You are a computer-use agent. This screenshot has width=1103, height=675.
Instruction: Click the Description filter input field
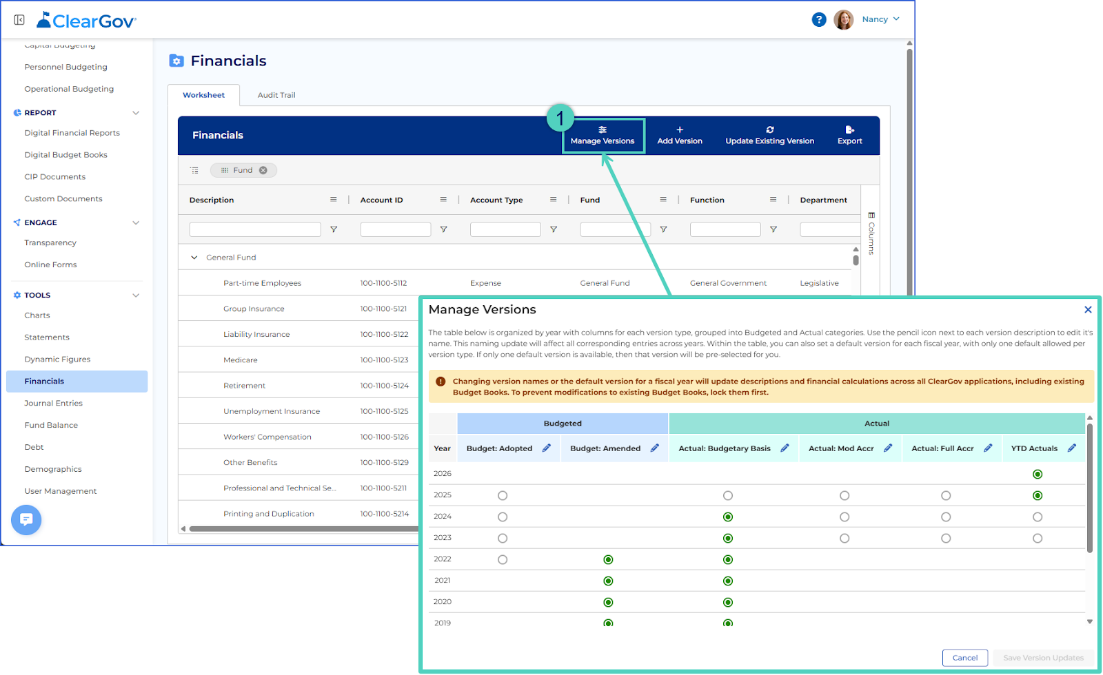pyautogui.click(x=255, y=229)
